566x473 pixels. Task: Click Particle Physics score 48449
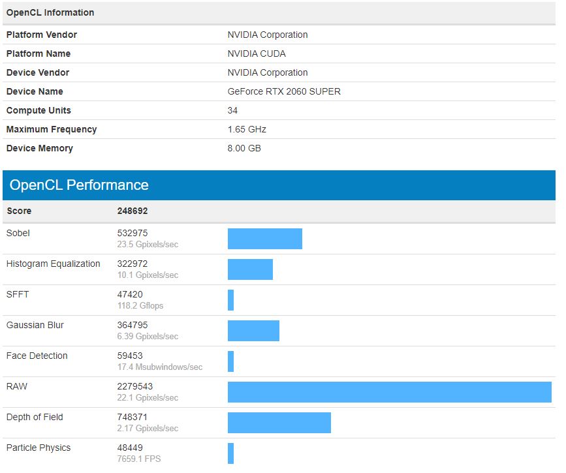(x=130, y=448)
